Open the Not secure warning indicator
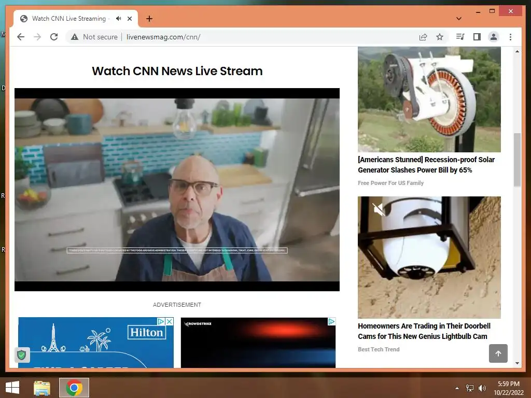 point(94,37)
